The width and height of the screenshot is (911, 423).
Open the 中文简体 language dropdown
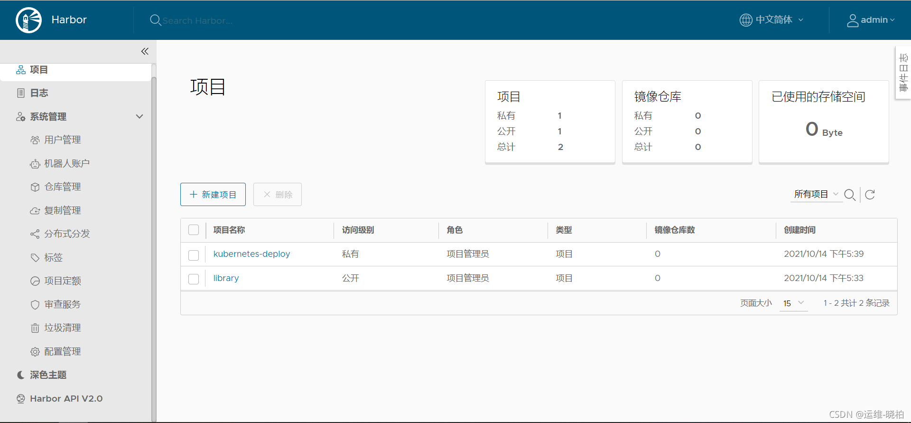click(772, 20)
